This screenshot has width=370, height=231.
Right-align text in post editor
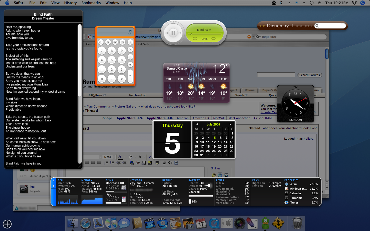(99, 163)
